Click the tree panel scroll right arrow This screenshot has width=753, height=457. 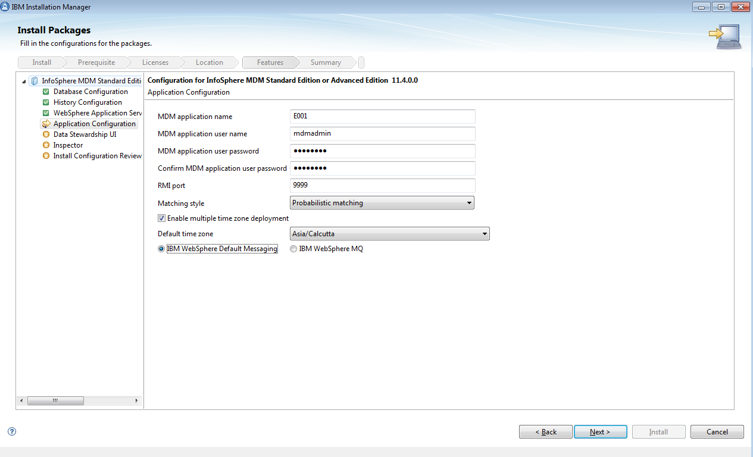(x=137, y=400)
